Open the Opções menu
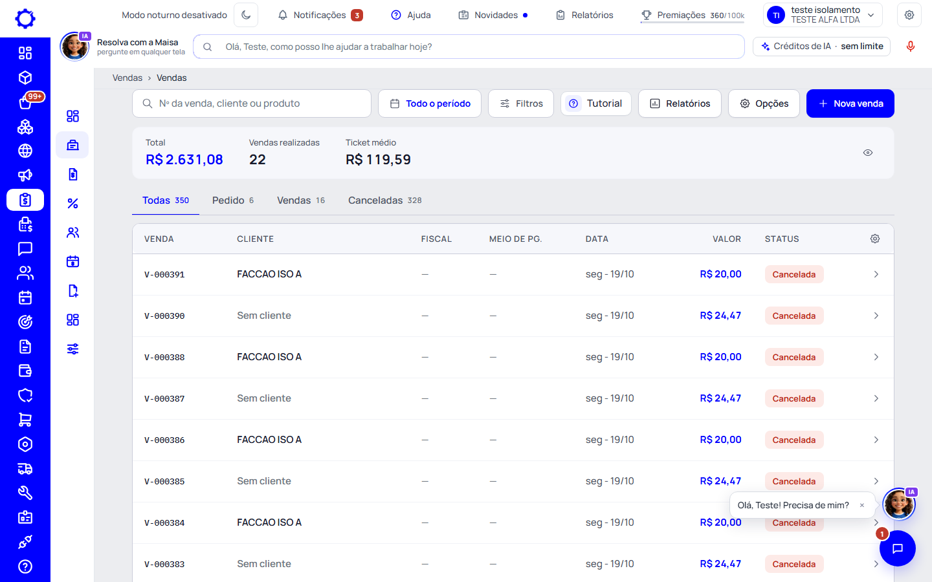 (764, 103)
